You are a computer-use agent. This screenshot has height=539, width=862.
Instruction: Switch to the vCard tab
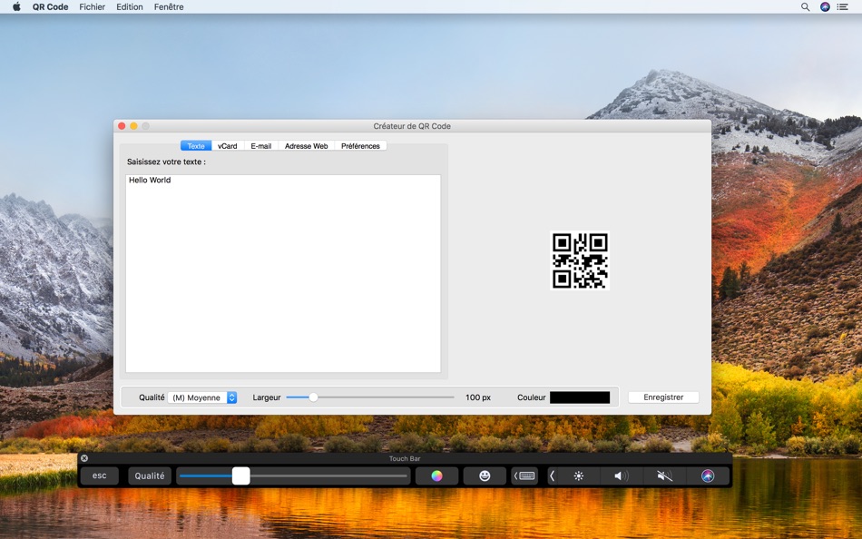point(228,146)
